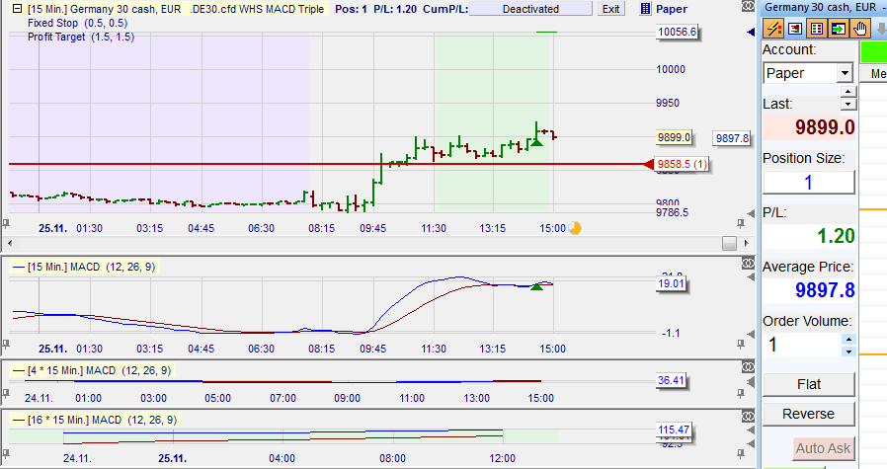Click the grey arrow beside 115.47 value
Image resolution: width=887 pixels, height=469 pixels.
pyautogui.click(x=751, y=430)
